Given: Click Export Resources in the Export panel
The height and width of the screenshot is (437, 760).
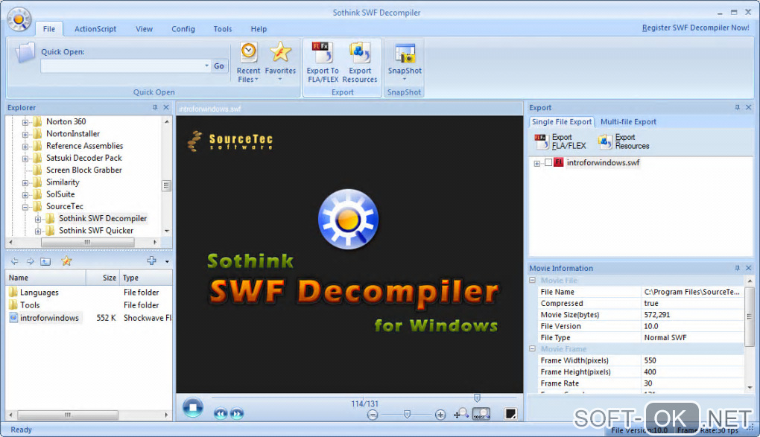Looking at the screenshot, I should pyautogui.click(x=624, y=141).
